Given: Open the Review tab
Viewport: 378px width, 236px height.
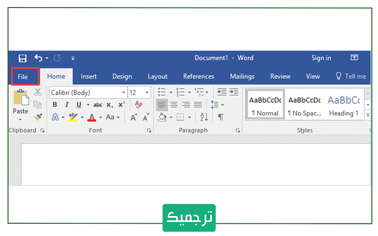Looking at the screenshot, I should click(280, 76).
